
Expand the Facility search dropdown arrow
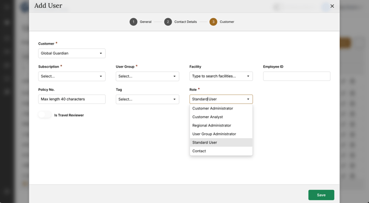248,76
